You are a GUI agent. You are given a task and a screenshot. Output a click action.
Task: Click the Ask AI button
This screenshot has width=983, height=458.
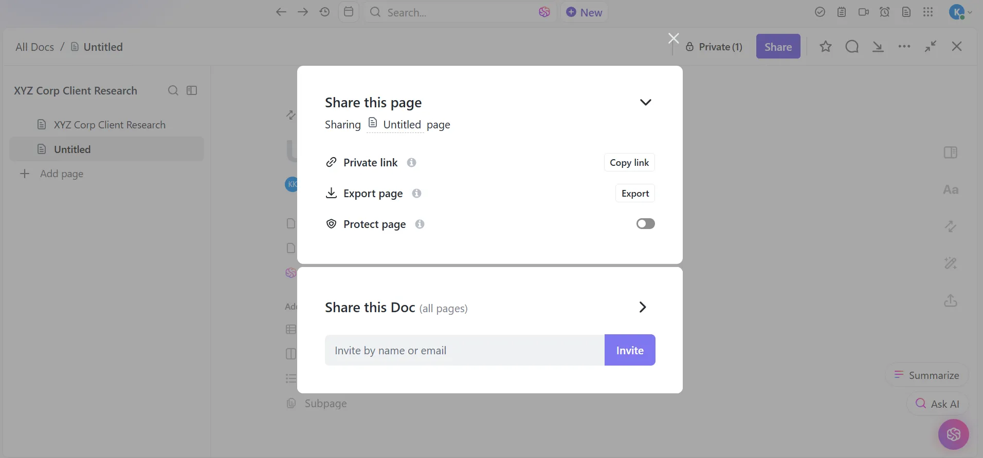[x=938, y=404]
